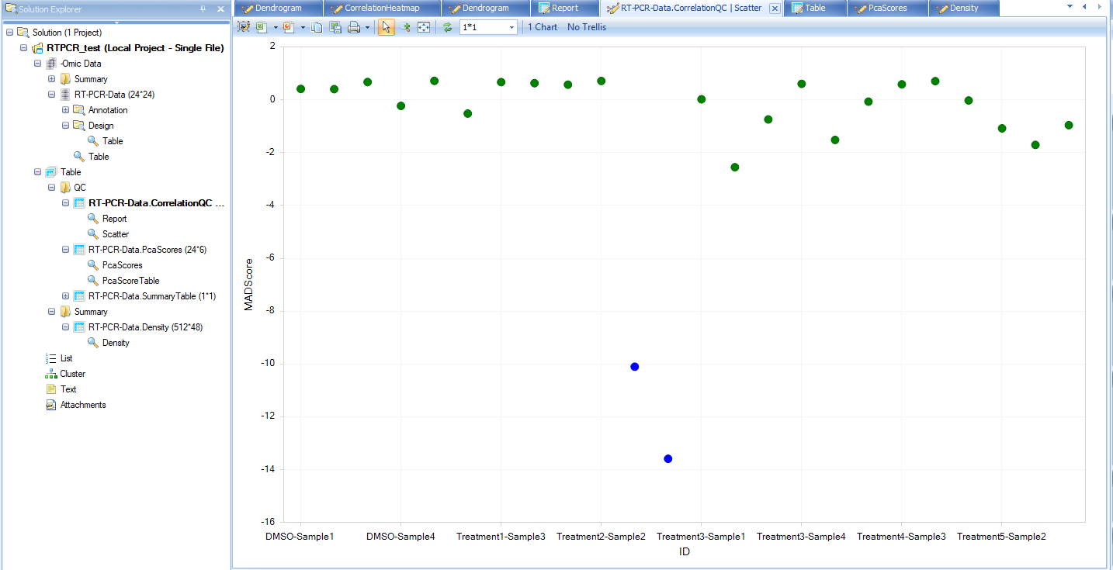The height and width of the screenshot is (570, 1113).
Task: Open the PcaScoreTable view in tree
Action: click(x=130, y=281)
